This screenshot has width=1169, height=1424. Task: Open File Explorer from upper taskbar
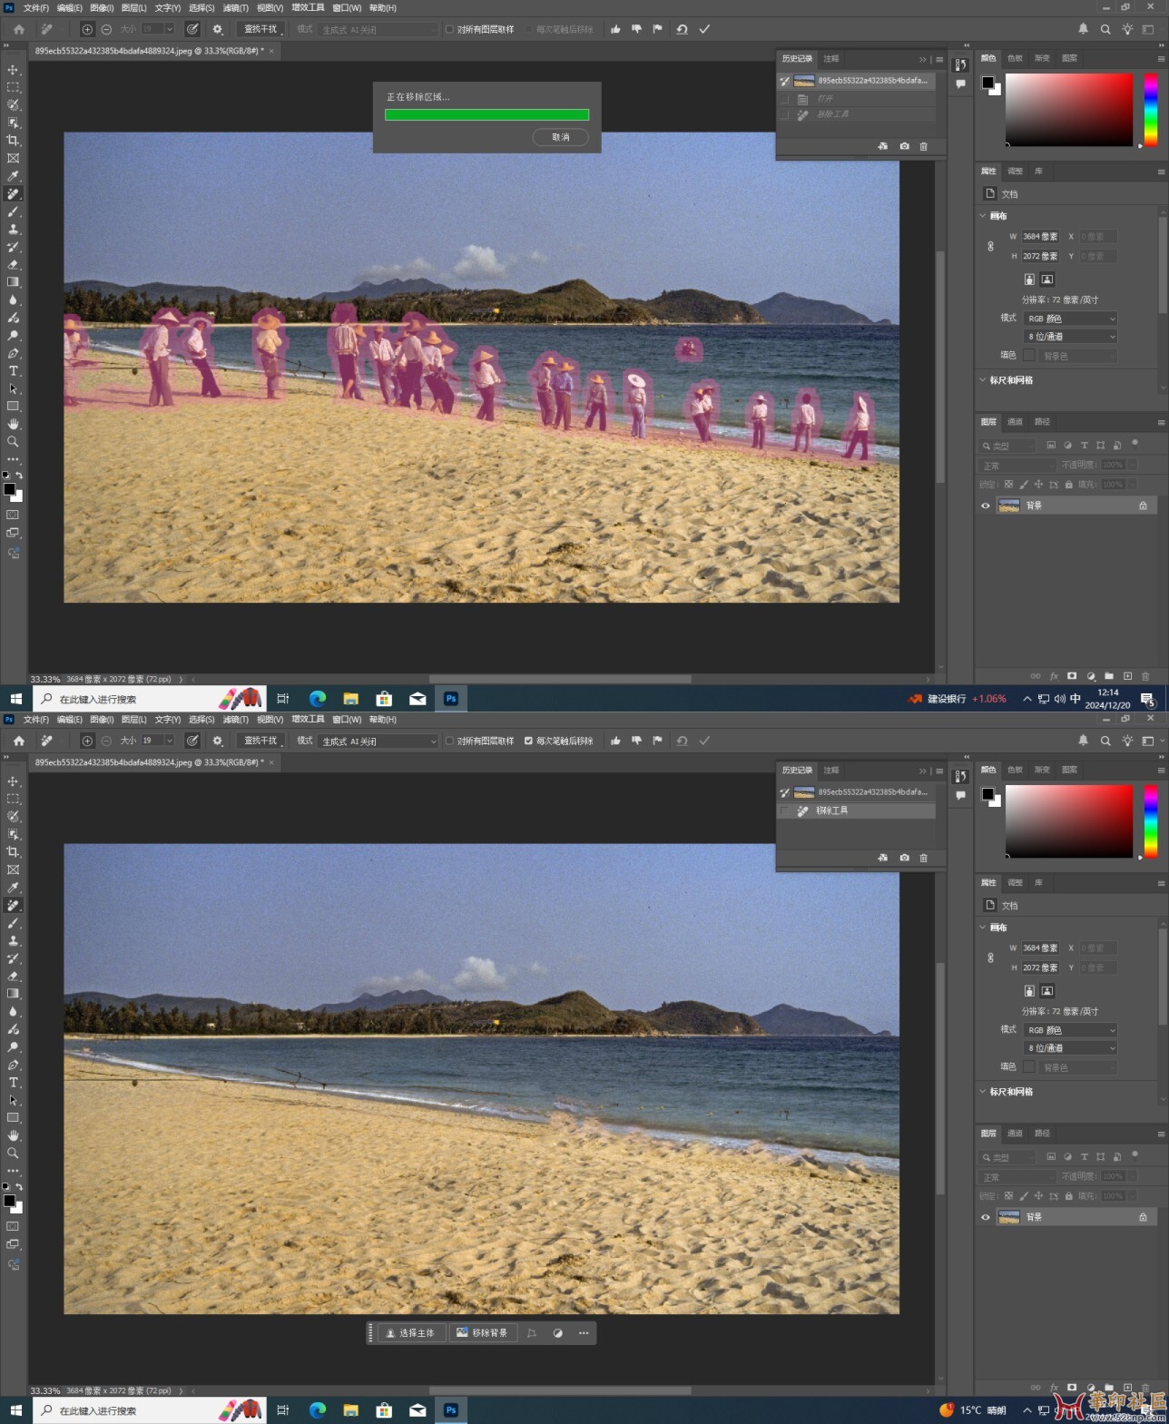350,699
